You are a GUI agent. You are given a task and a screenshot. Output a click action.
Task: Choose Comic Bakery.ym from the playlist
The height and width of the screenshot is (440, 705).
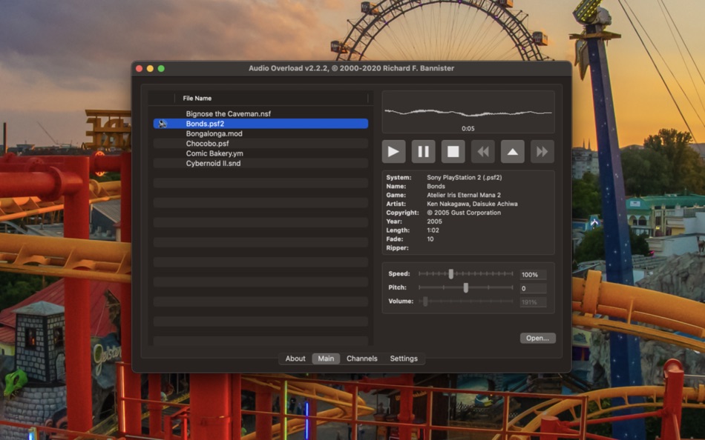[x=213, y=153]
